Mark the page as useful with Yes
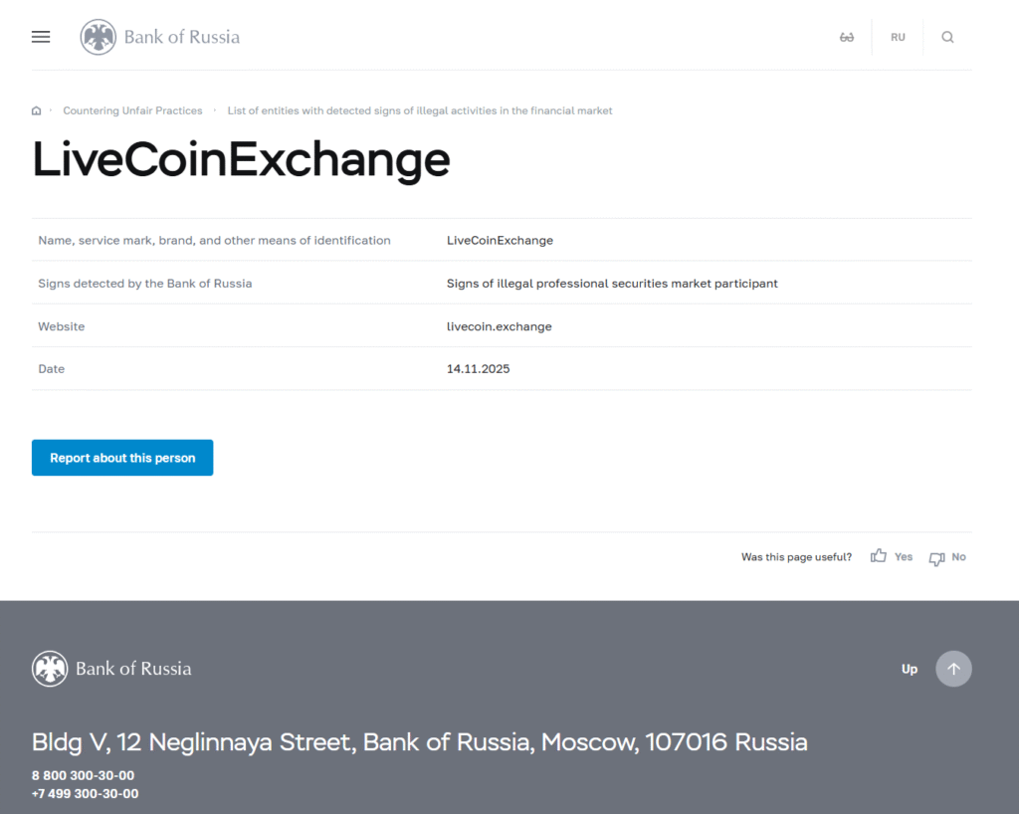This screenshot has width=1019, height=814. click(x=903, y=556)
